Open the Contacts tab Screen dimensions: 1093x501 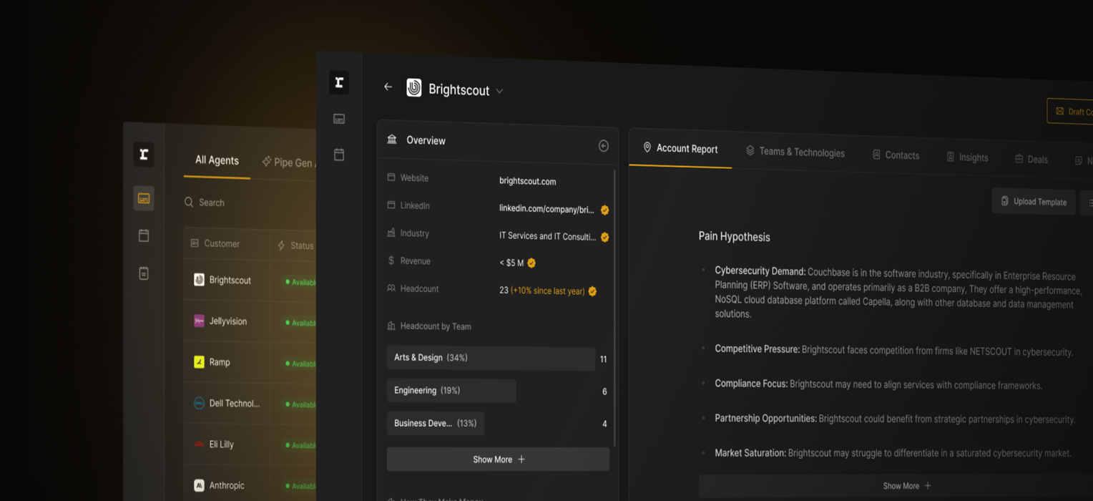[896, 155]
